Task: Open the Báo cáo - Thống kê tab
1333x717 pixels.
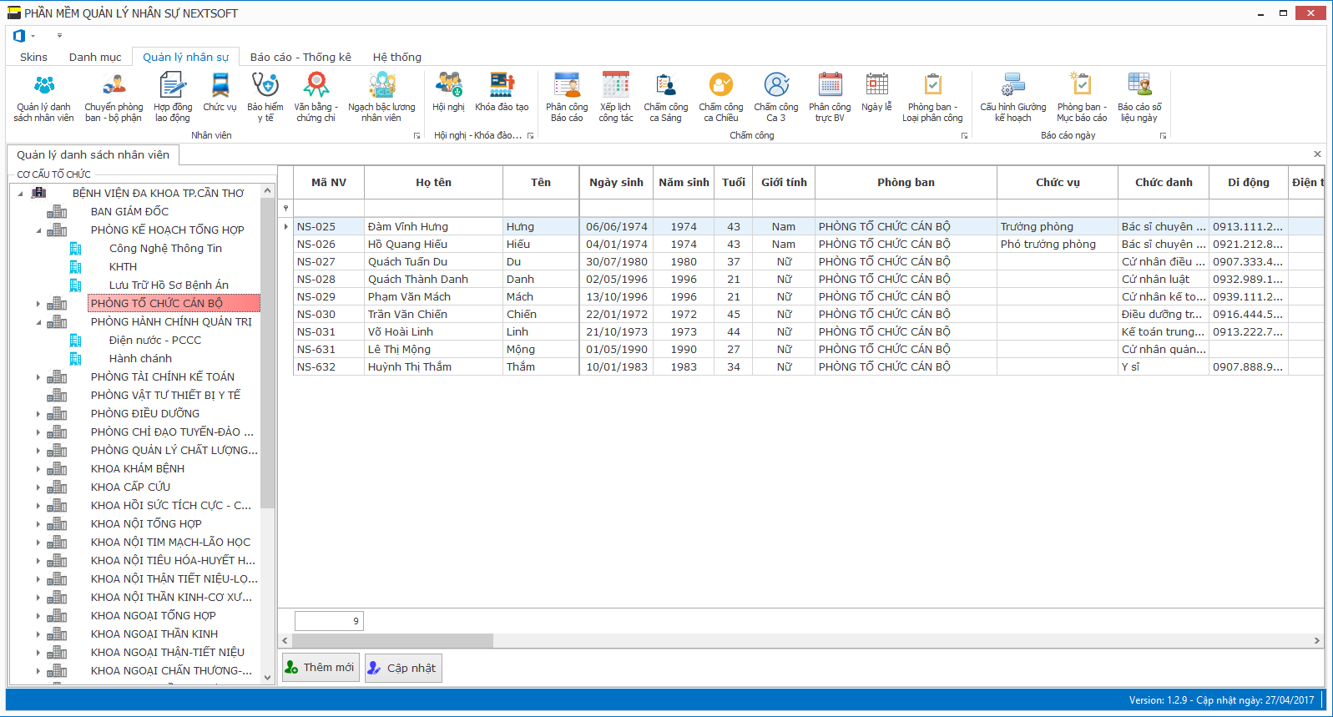Action: coord(300,57)
